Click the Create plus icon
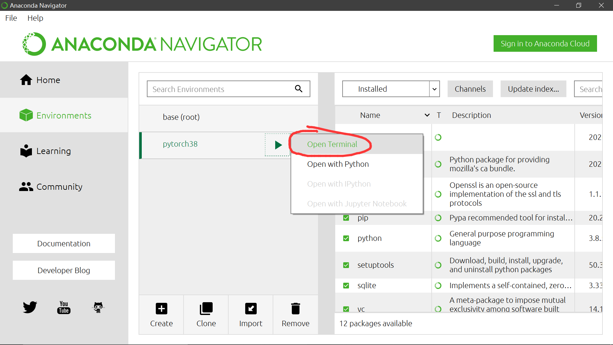613x345 pixels. 162,309
